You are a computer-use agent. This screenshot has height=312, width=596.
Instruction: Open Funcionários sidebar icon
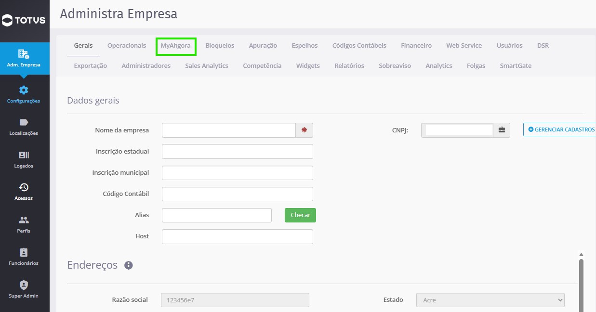point(24,252)
